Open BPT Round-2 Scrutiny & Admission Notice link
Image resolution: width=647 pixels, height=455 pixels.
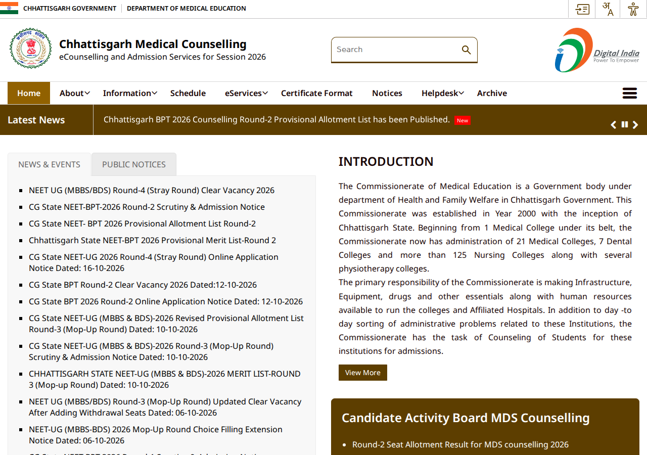tap(147, 207)
